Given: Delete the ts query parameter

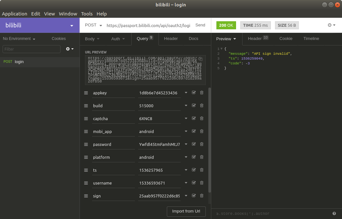Looking at the screenshot, I should (x=202, y=170).
